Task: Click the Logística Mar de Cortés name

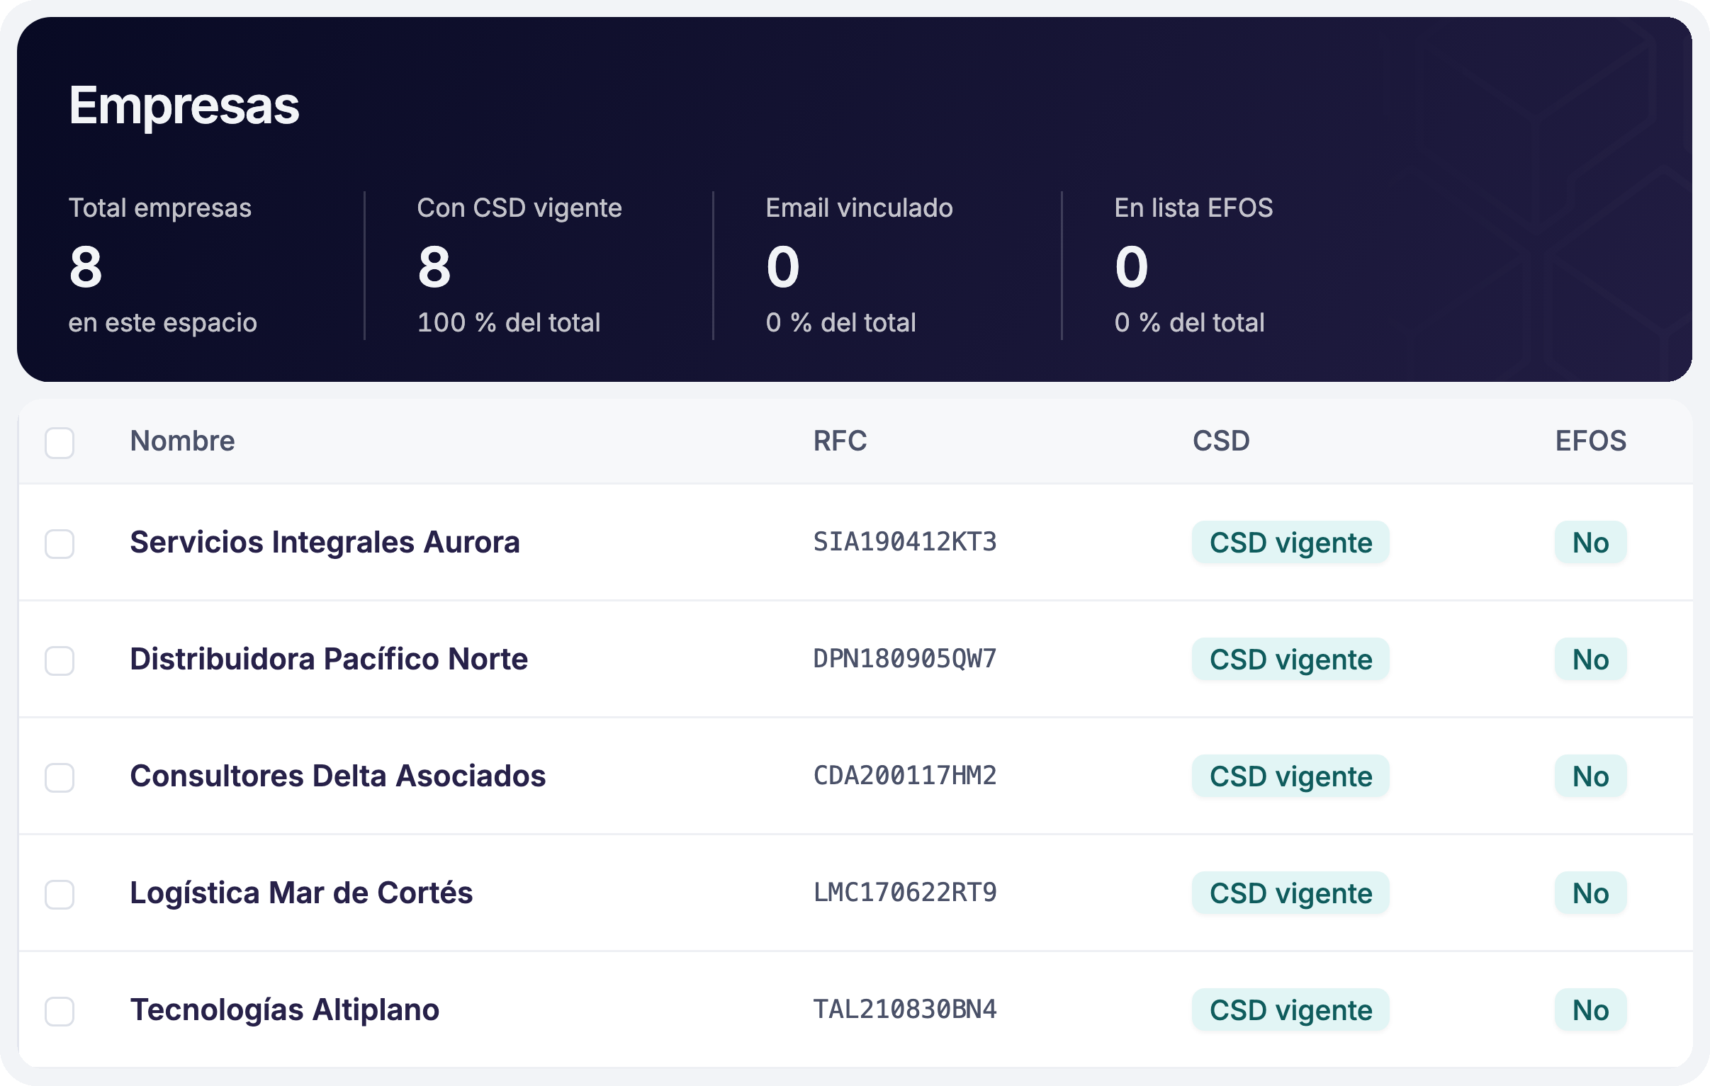Action: [301, 893]
